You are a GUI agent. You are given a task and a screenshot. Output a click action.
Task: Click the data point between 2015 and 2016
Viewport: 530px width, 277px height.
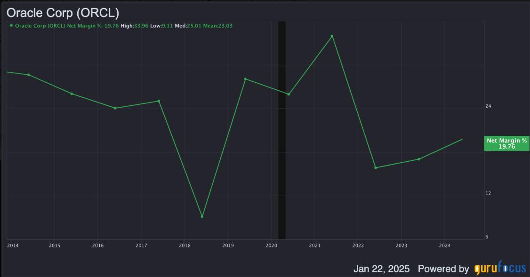[72, 94]
